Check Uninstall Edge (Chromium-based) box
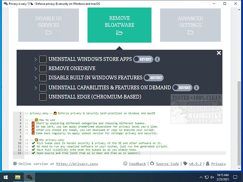 click(x=43, y=97)
